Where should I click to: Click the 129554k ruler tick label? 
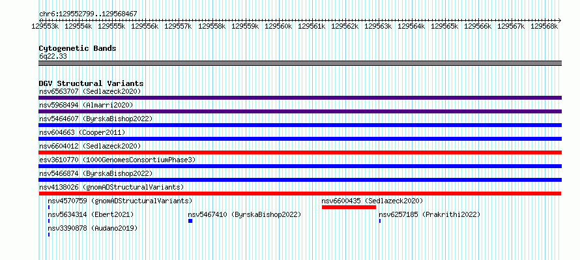(x=78, y=26)
